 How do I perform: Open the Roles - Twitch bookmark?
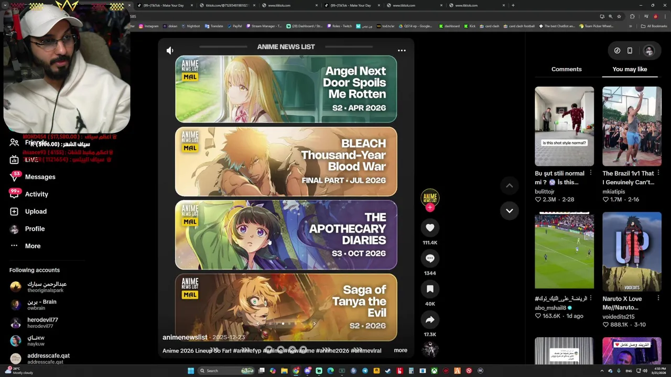coord(339,26)
